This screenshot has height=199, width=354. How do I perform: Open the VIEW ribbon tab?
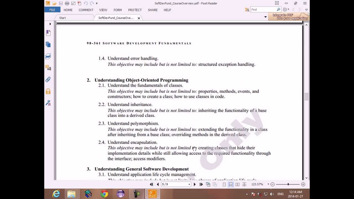[x=103, y=10]
